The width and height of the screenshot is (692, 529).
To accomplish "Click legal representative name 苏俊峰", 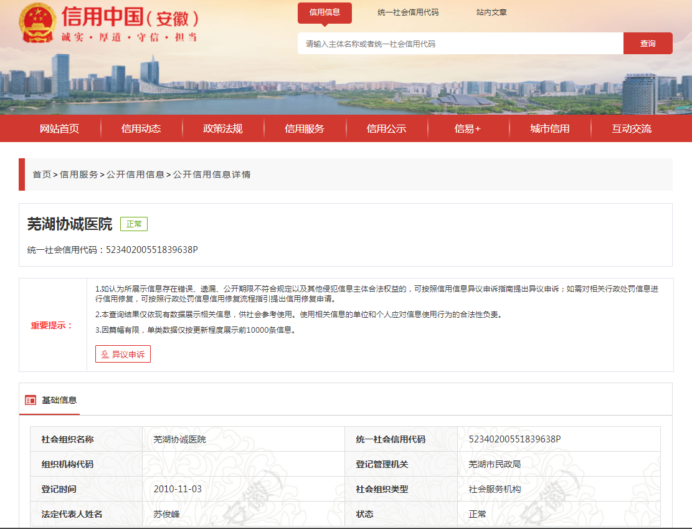I will pyautogui.click(x=167, y=514).
